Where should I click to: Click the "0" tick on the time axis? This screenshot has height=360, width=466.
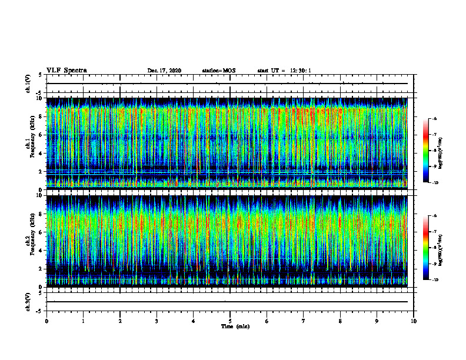(46, 321)
